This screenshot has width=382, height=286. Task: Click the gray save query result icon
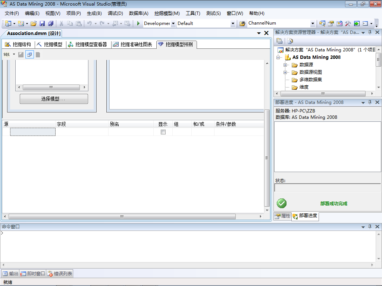38,54
